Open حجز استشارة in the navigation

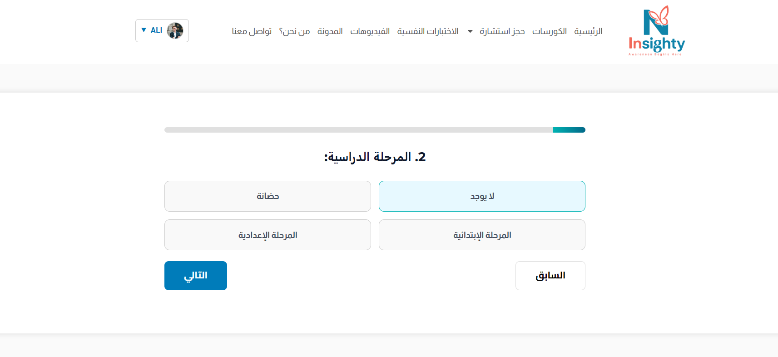point(502,31)
